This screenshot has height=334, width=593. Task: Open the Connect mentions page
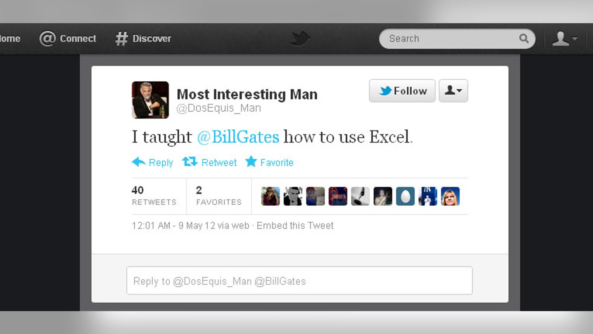point(69,38)
